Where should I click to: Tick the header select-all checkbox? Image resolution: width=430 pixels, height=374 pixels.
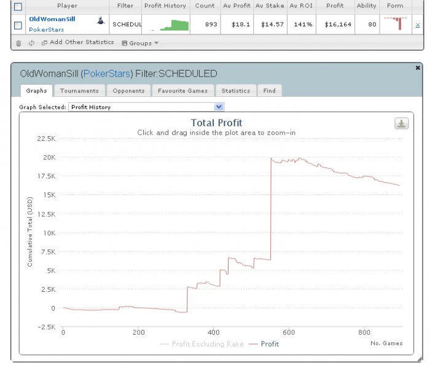(x=18, y=7)
